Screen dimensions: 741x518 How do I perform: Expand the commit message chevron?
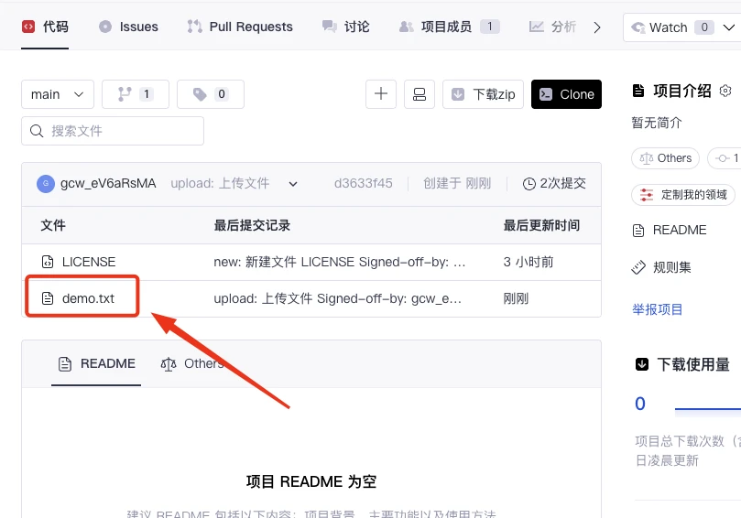click(x=293, y=184)
